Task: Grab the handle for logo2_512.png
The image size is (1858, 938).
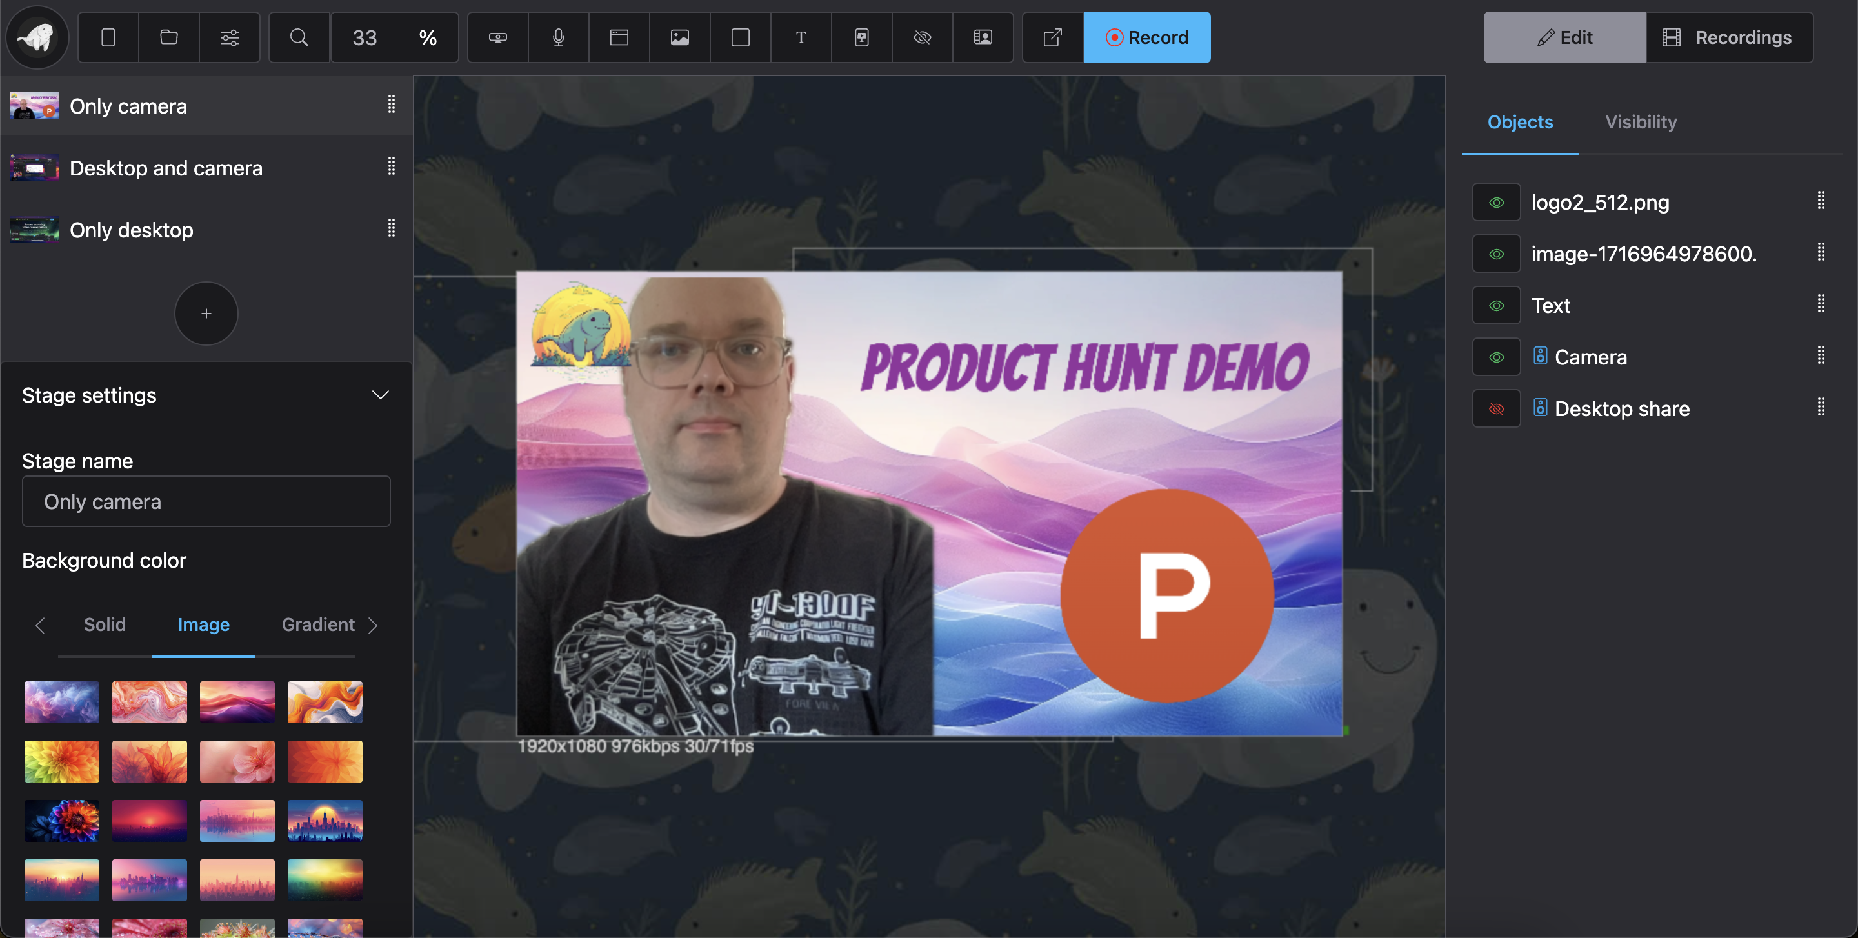Action: tap(1821, 201)
